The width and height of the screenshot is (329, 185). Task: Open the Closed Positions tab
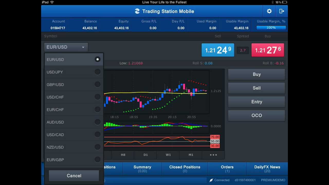tap(185, 169)
